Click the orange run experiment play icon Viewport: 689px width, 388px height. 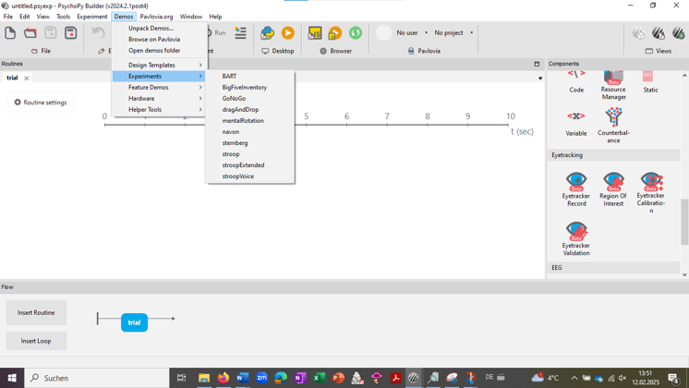click(x=288, y=33)
